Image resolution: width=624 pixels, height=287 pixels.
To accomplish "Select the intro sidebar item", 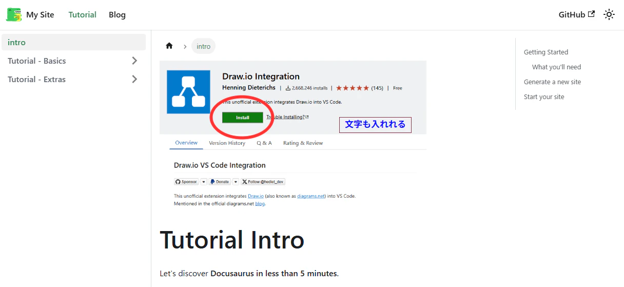I will [x=73, y=42].
